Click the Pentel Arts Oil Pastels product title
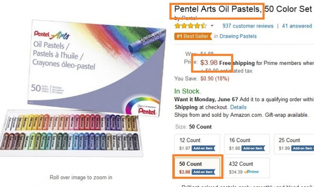The height and width of the screenshot is (187, 314). click(243, 9)
